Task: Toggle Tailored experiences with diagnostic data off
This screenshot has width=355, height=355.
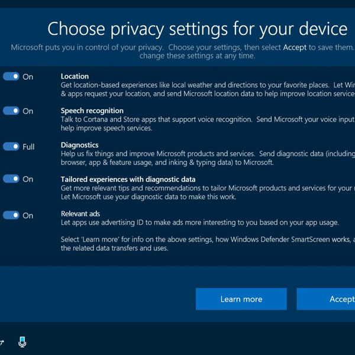Action: [11, 179]
